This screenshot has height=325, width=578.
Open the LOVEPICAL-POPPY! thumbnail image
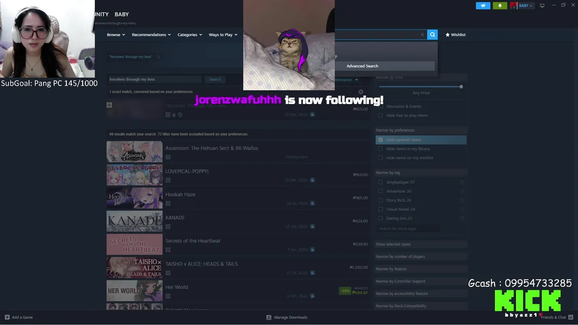point(135,175)
